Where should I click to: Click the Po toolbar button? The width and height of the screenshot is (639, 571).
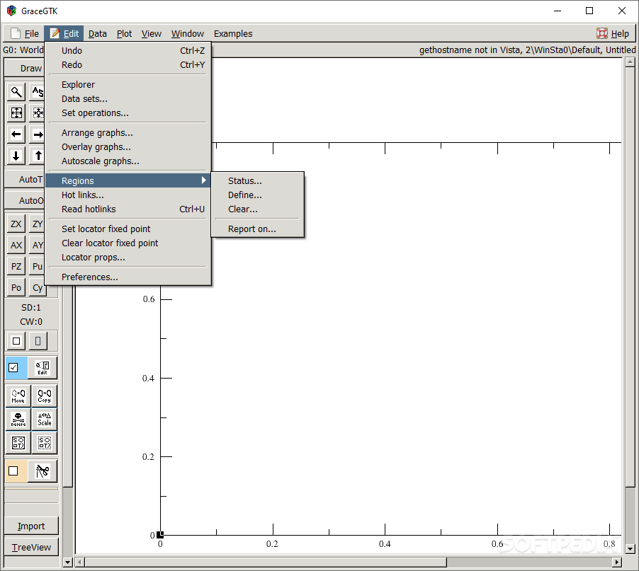(x=16, y=287)
